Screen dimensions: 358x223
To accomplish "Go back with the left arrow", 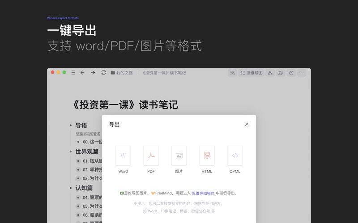I will point(83,73).
